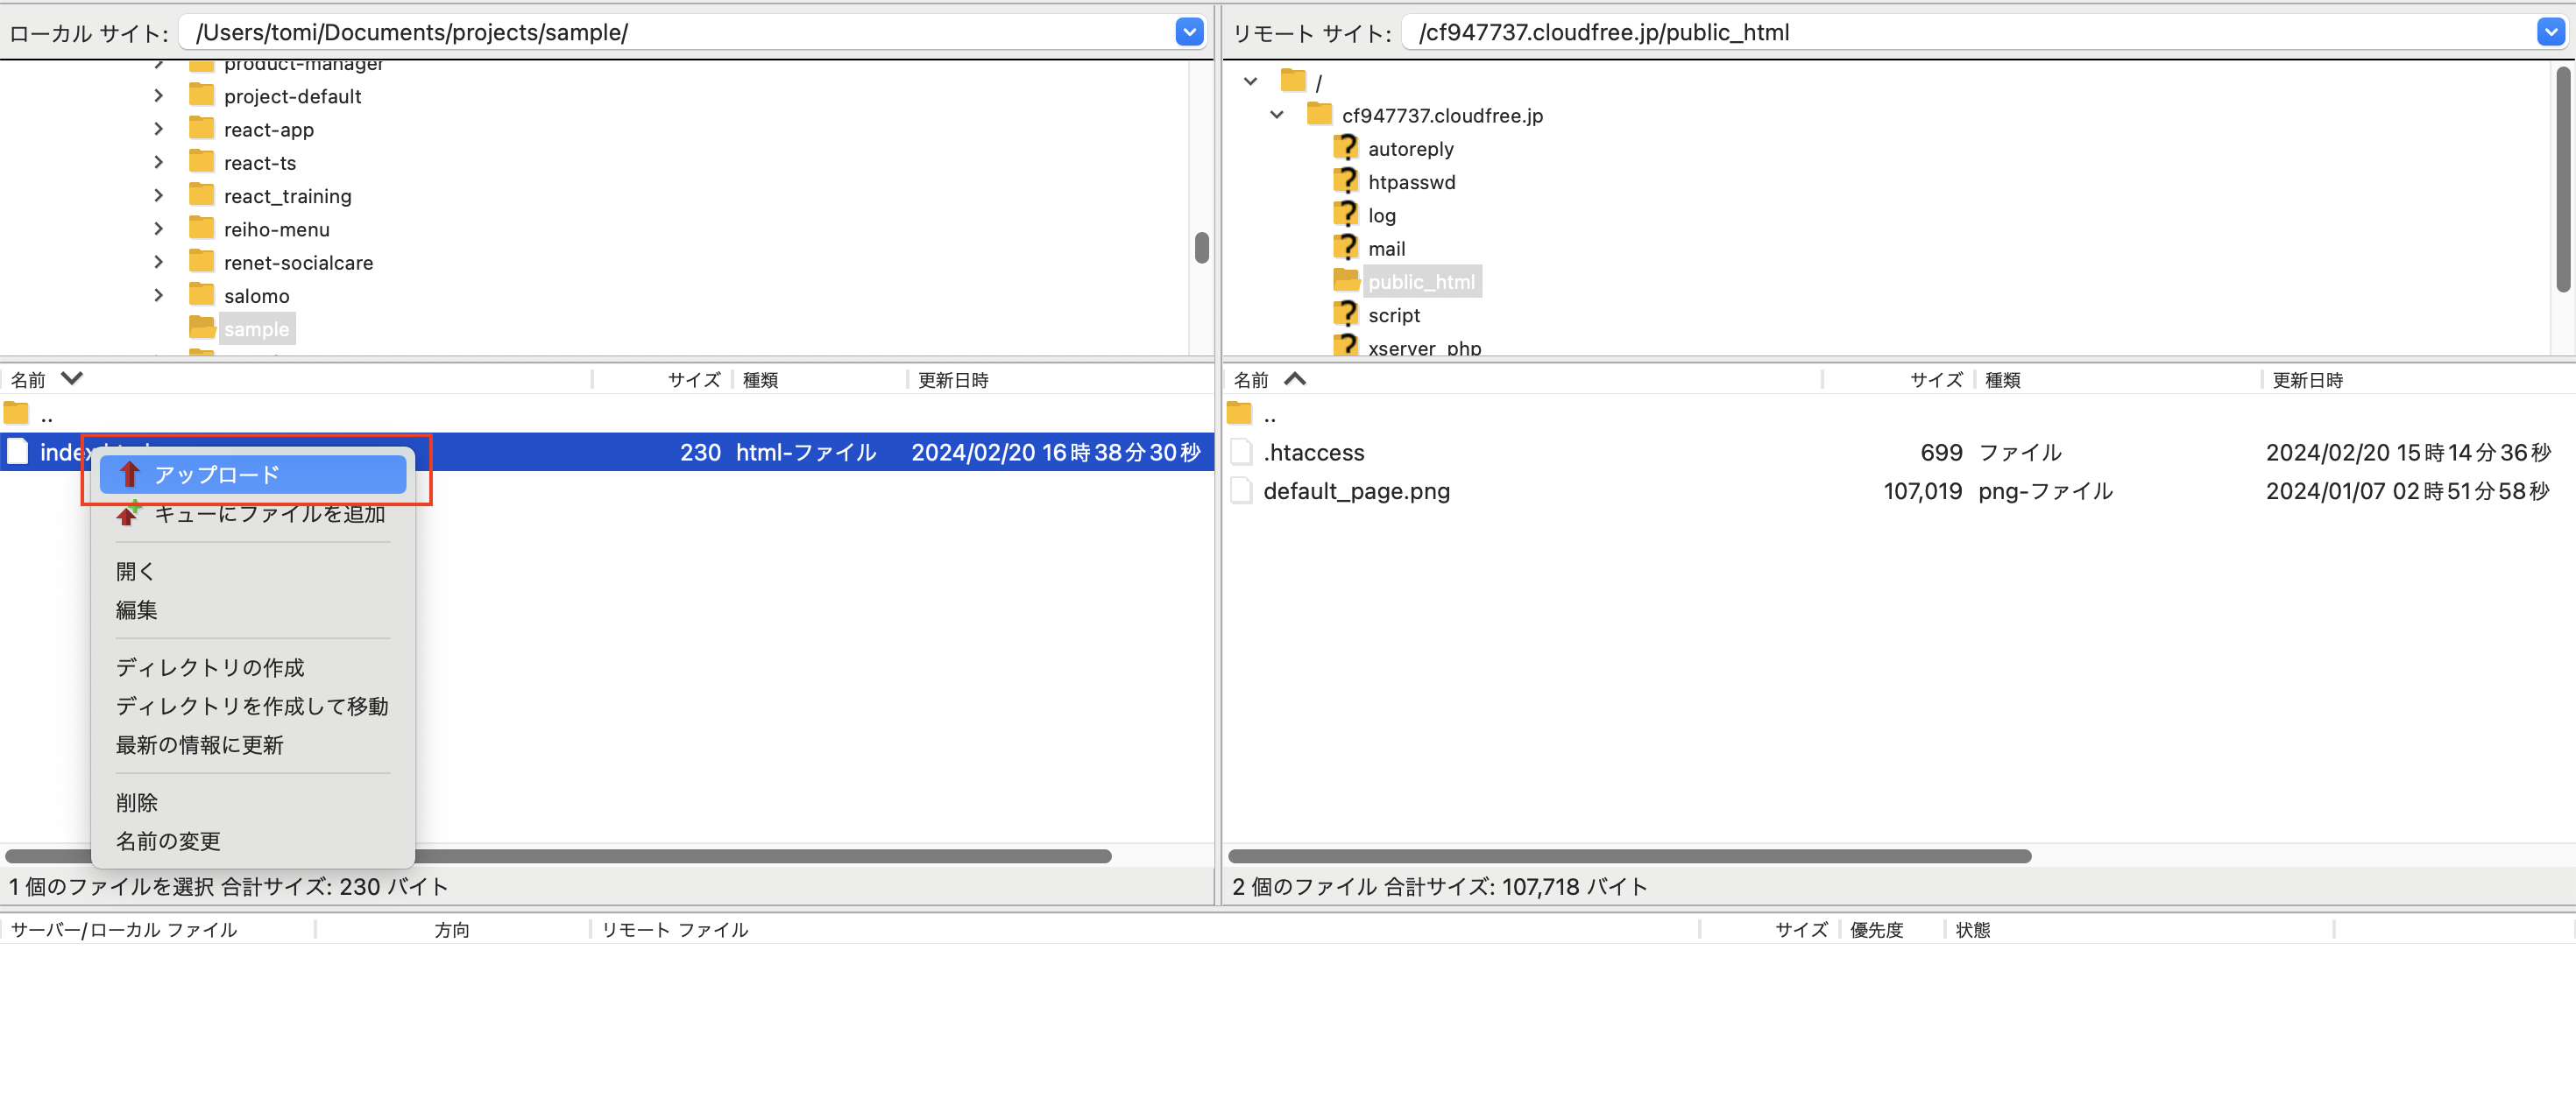Click the default_page.png file icon
2576x1112 pixels.
(x=1241, y=491)
